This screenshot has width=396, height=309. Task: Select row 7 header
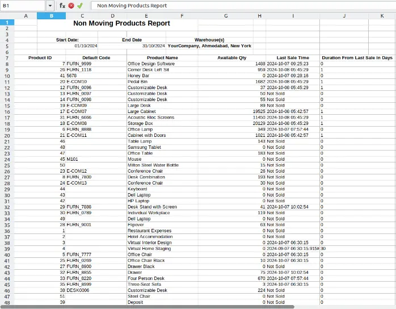[7, 58]
